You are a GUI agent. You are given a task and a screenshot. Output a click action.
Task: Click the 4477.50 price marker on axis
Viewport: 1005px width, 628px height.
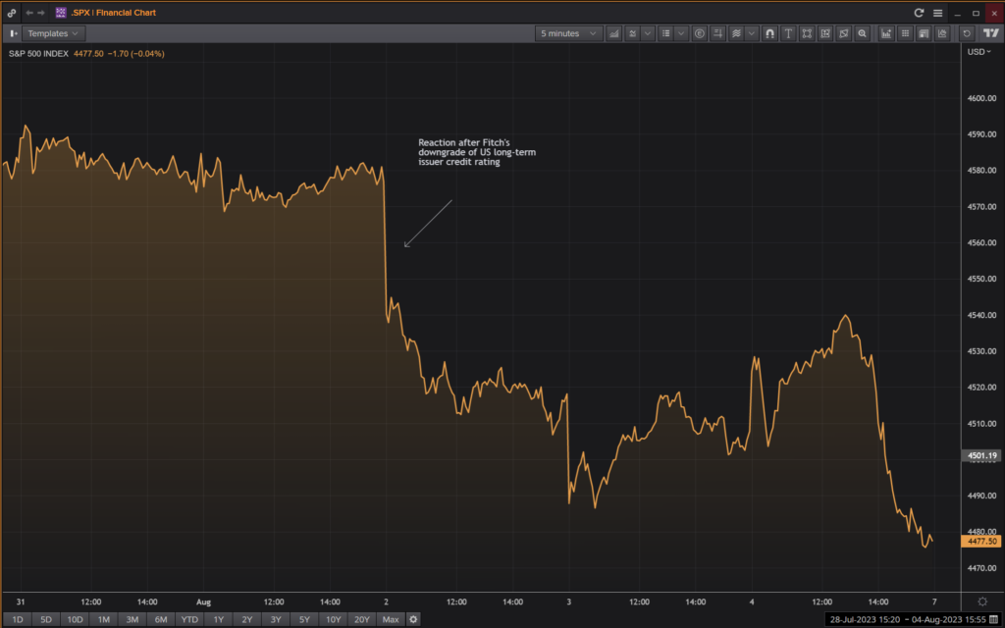(x=981, y=541)
